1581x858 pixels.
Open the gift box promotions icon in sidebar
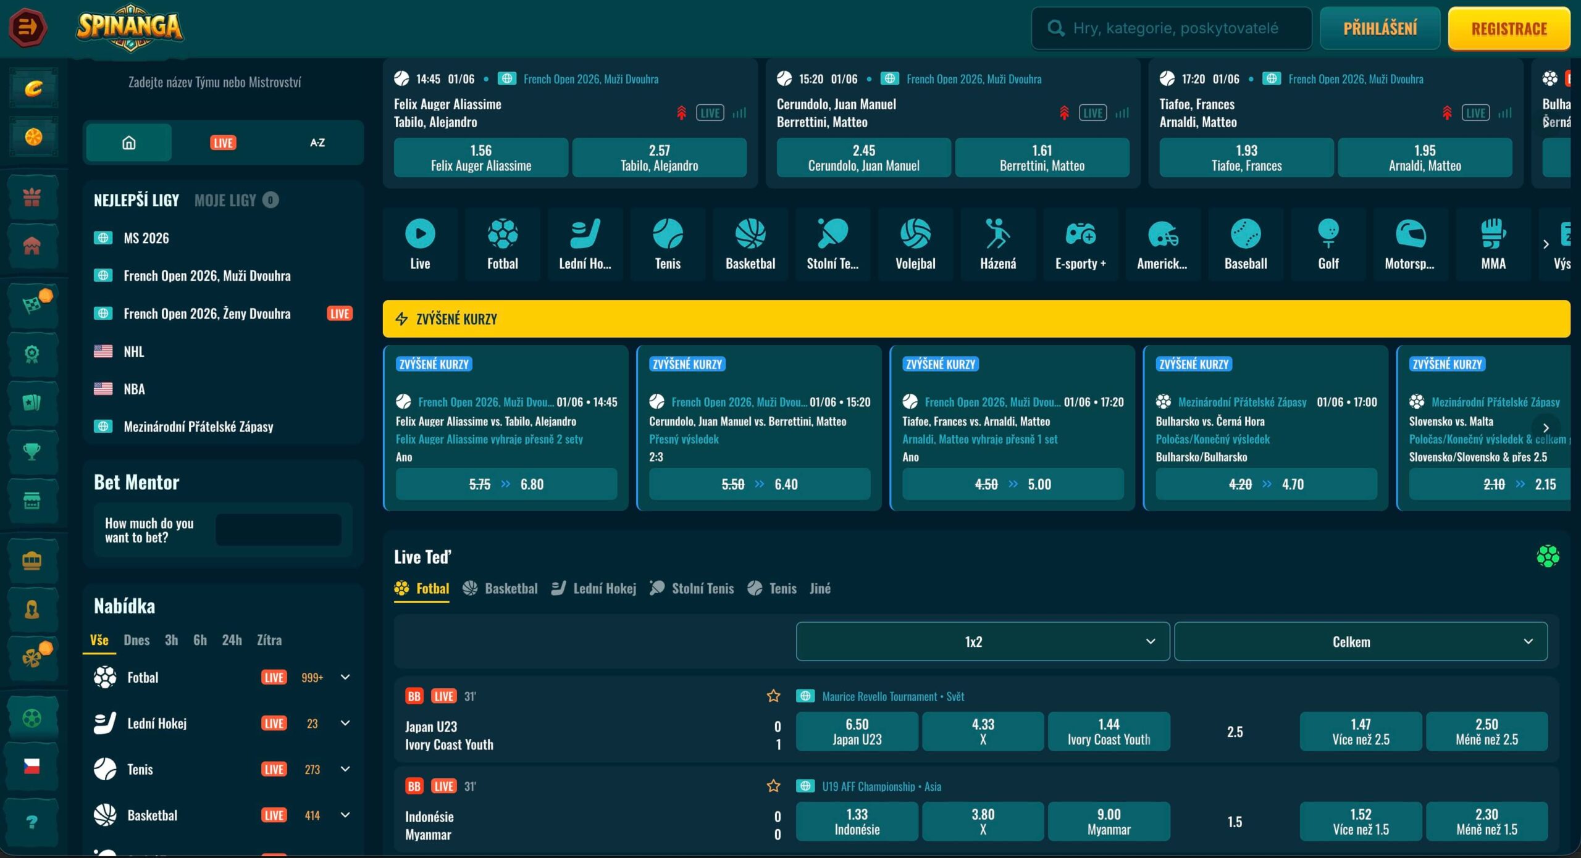32,198
